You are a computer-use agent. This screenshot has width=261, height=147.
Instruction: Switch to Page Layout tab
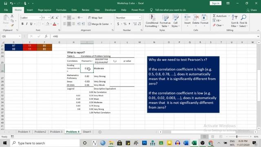pos(44,10)
